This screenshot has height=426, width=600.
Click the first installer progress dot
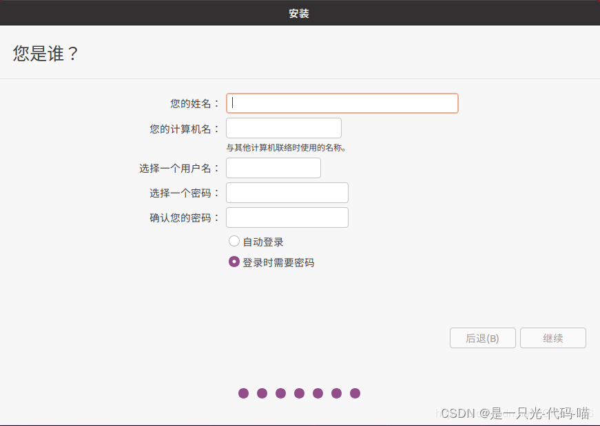243,394
